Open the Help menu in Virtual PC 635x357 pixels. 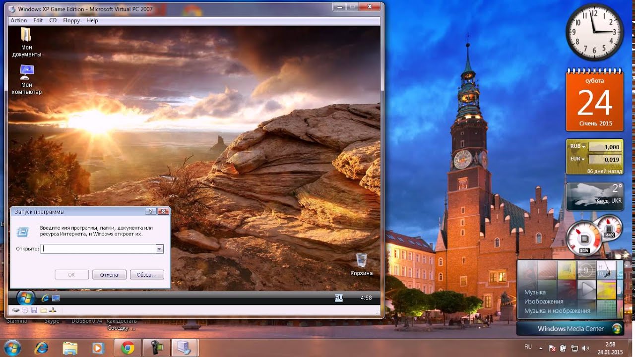coord(92,20)
